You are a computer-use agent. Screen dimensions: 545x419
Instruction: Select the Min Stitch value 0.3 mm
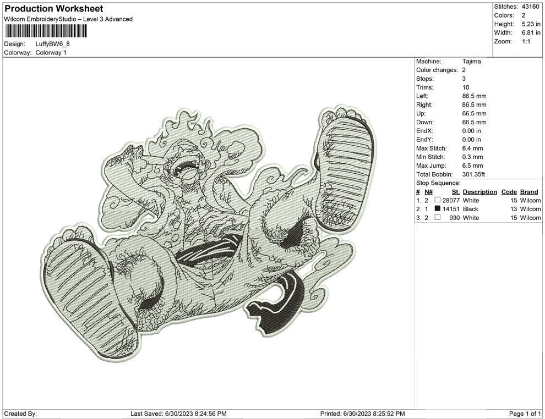472,157
